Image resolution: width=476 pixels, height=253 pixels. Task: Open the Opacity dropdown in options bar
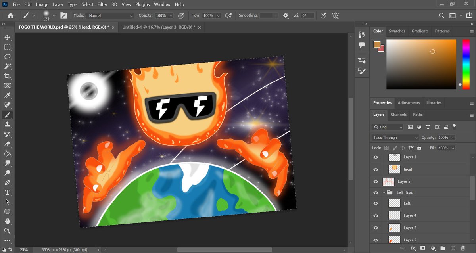pyautogui.click(x=171, y=15)
